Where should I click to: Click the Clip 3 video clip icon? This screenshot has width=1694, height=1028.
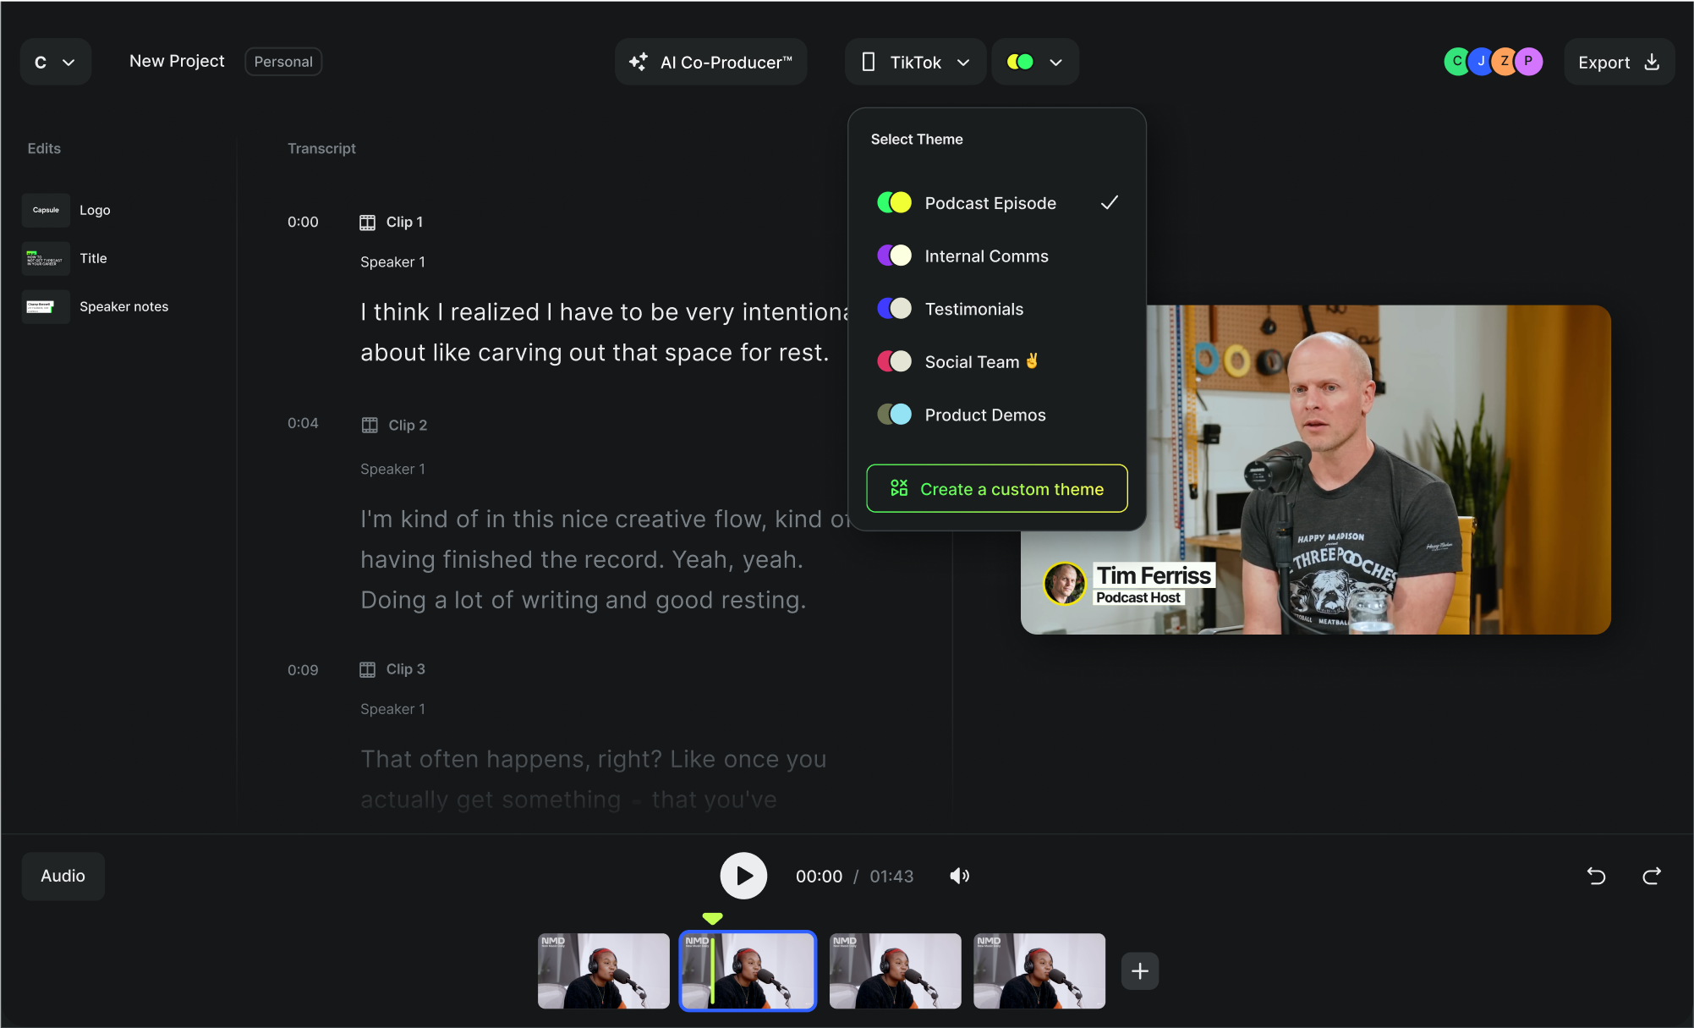pyautogui.click(x=367, y=668)
